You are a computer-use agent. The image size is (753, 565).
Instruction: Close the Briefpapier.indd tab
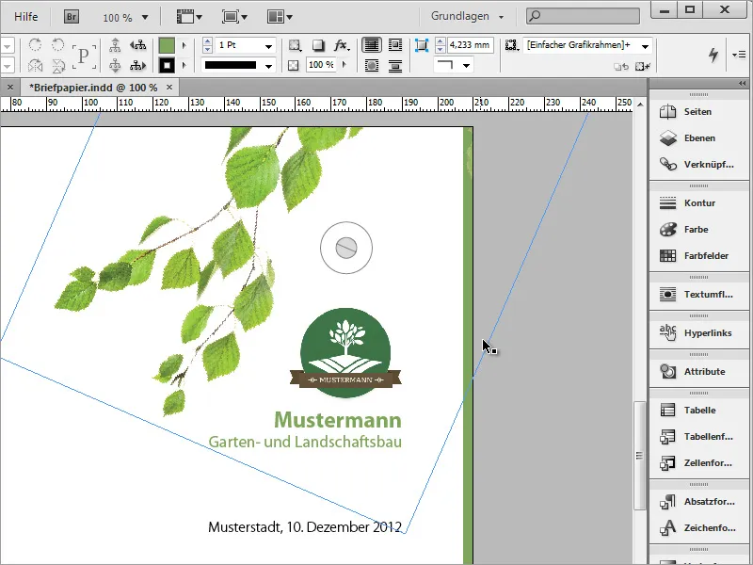(169, 87)
